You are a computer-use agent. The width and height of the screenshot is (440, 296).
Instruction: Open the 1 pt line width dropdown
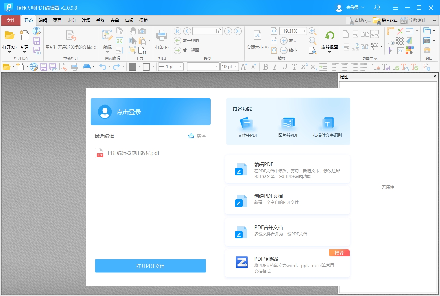pyautogui.click(x=181, y=67)
